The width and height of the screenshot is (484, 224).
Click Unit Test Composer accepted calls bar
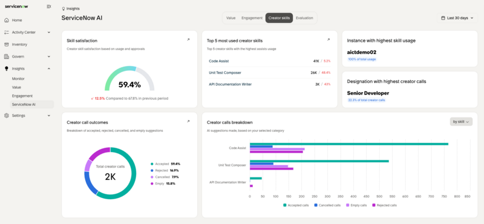319,161
